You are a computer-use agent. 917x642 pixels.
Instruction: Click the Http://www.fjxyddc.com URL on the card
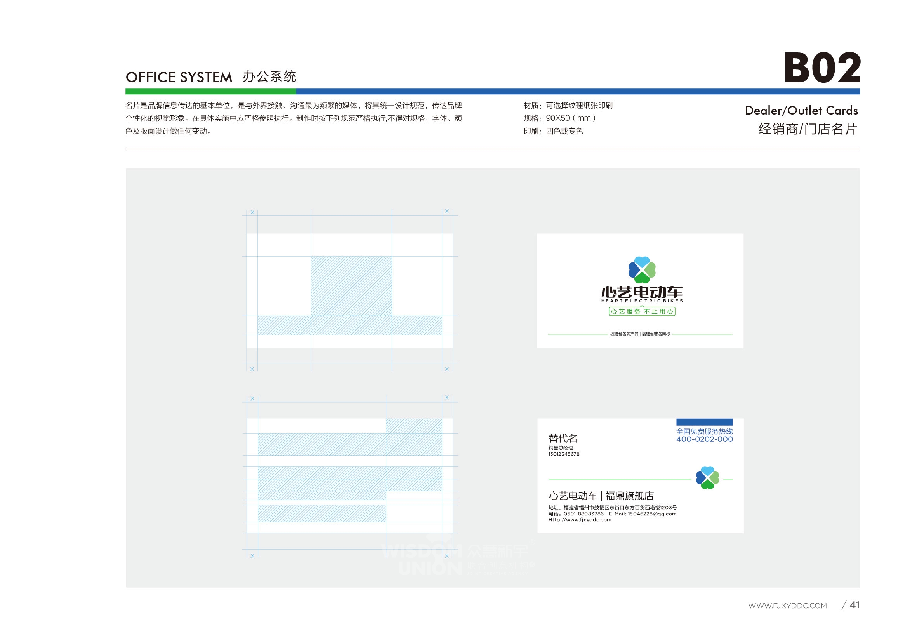pyautogui.click(x=580, y=520)
